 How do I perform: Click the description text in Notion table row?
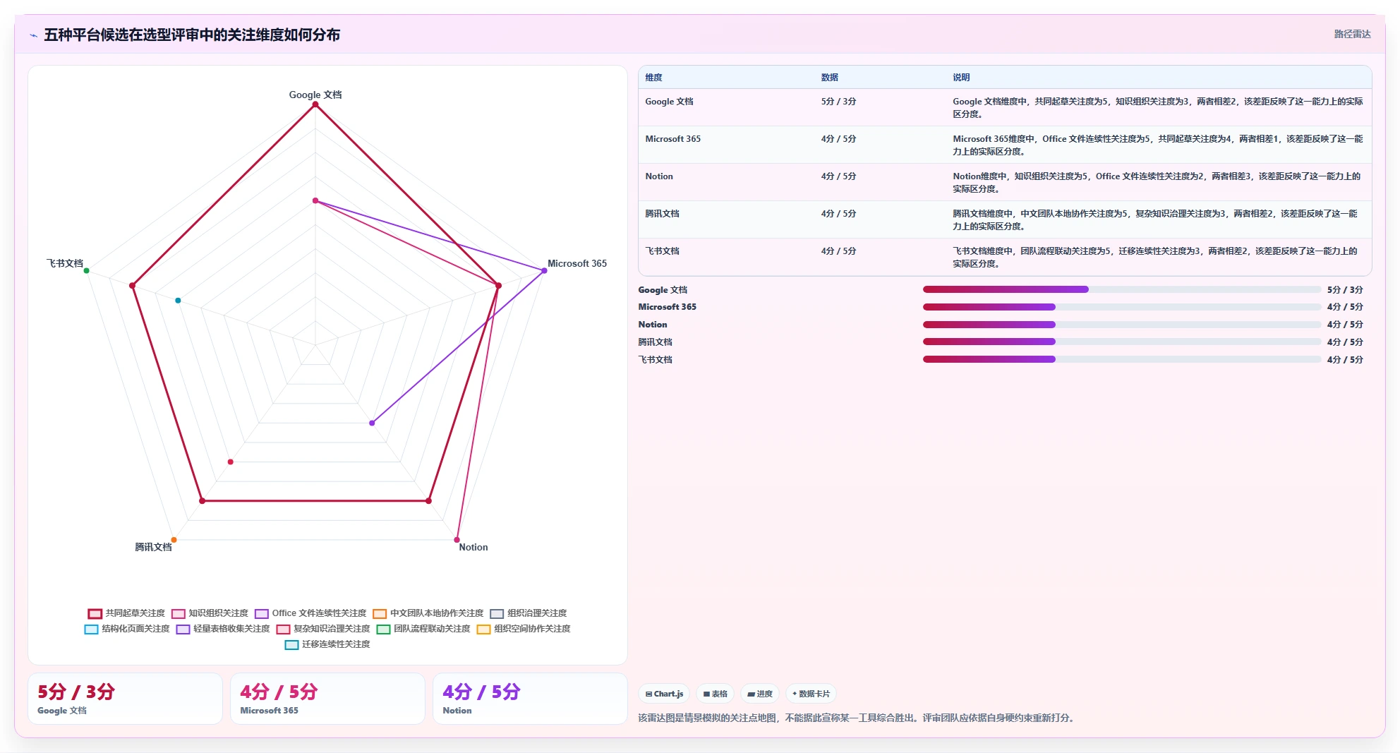coord(1157,183)
